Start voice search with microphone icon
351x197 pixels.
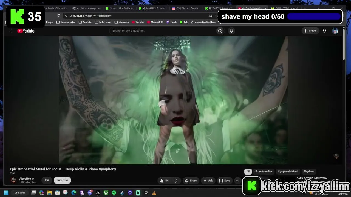[x=231, y=31]
